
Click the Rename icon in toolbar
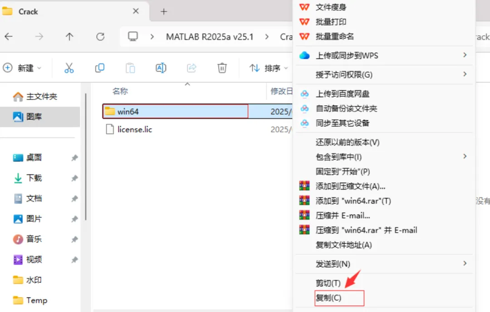(x=161, y=68)
